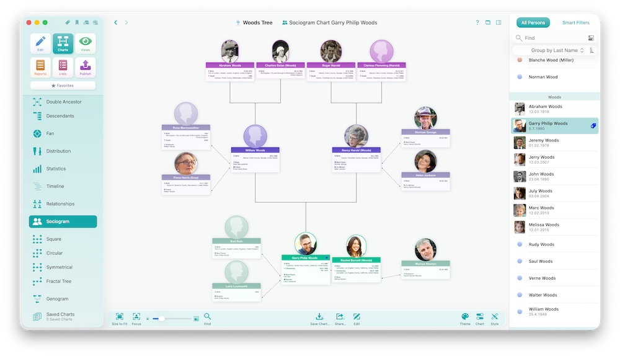This screenshot has height=356, width=620.
Task: Open the Publish section
Action: pyautogui.click(x=86, y=67)
